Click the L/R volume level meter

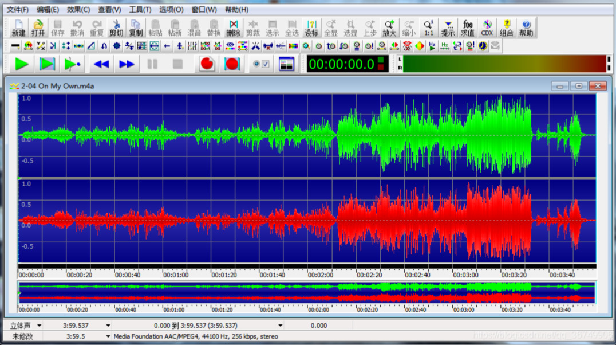504,64
